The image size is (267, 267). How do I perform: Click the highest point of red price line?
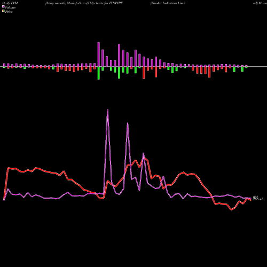144,158
